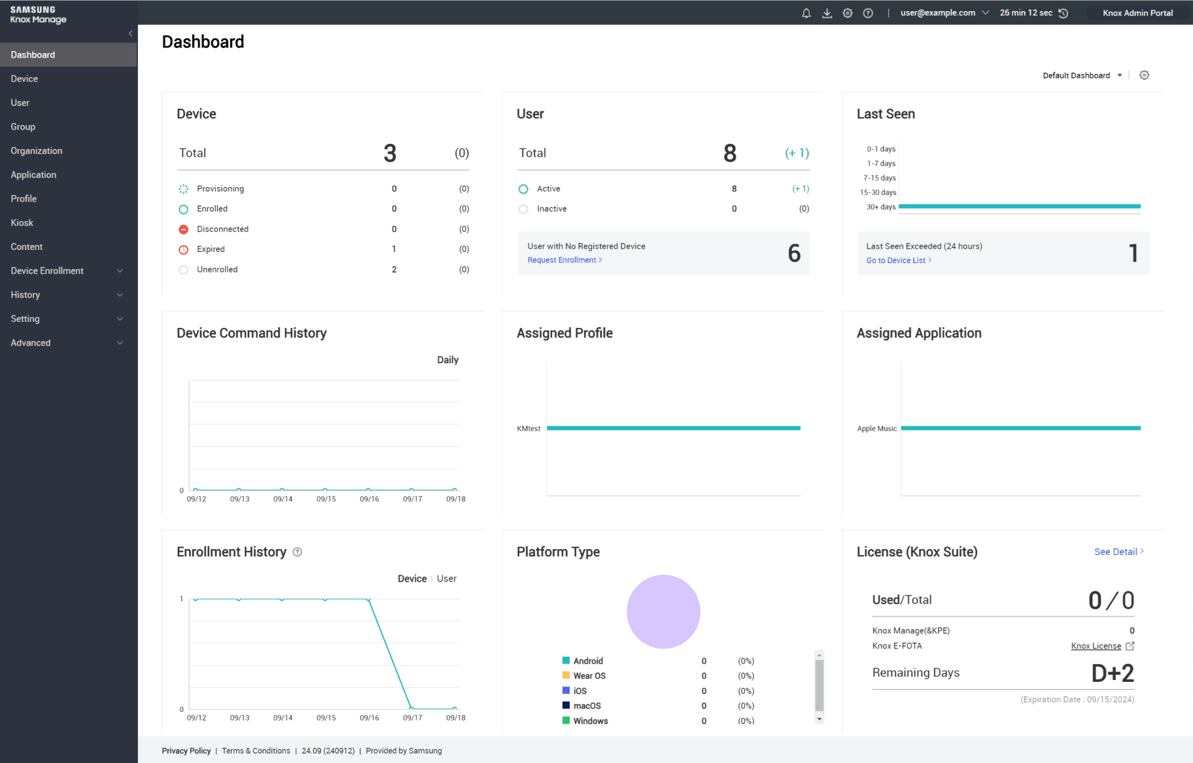The image size is (1193, 763).
Task: Open the settings gear in top bar
Action: point(848,13)
